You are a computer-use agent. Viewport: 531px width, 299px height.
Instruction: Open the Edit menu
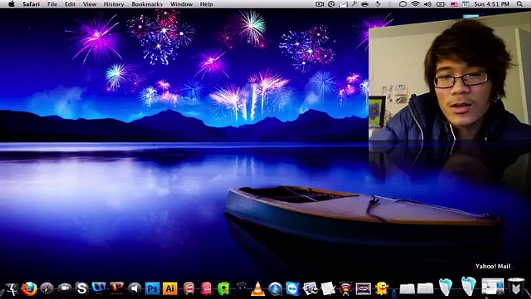(x=70, y=4)
